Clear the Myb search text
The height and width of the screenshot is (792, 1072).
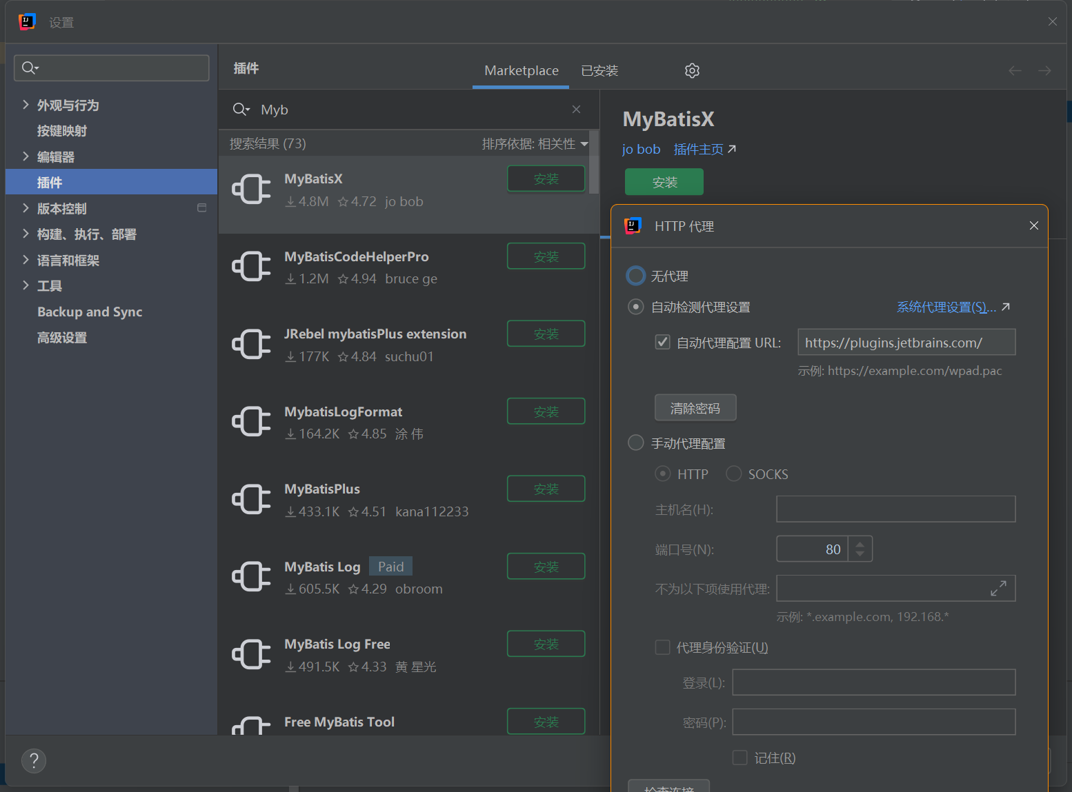tap(576, 109)
